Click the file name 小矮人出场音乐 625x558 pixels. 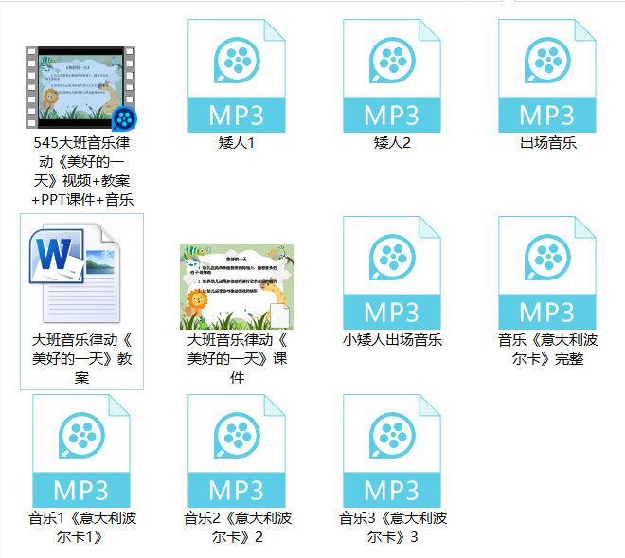pyautogui.click(x=392, y=340)
